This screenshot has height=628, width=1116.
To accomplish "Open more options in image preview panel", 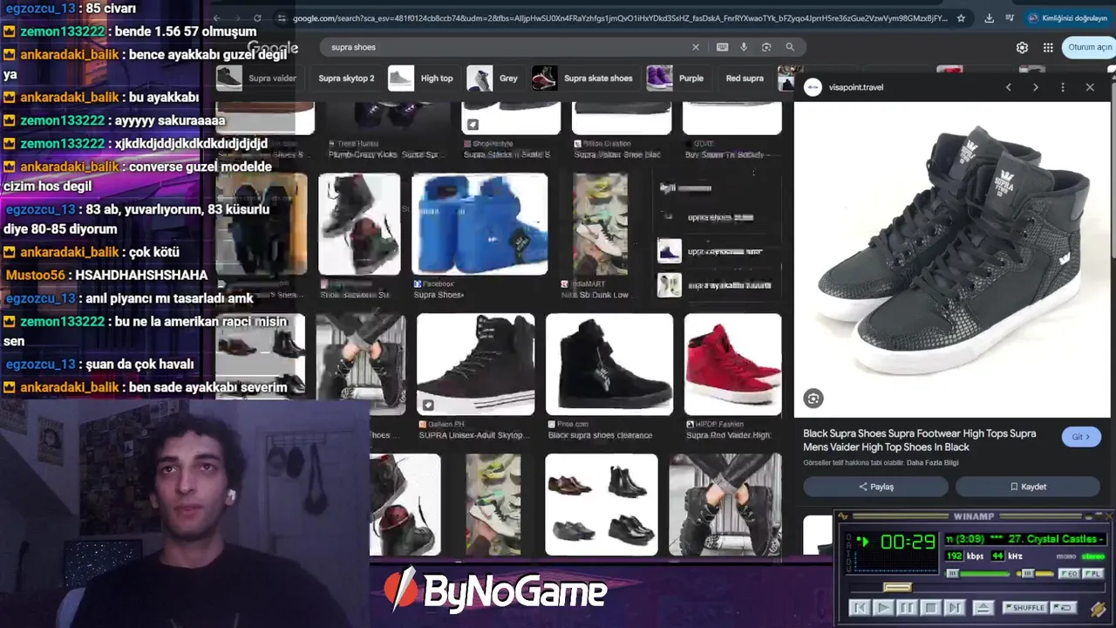I will point(1063,87).
